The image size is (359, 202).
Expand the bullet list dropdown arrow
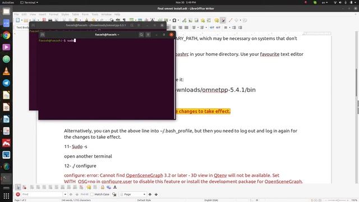pyautogui.click(x=198, y=27)
